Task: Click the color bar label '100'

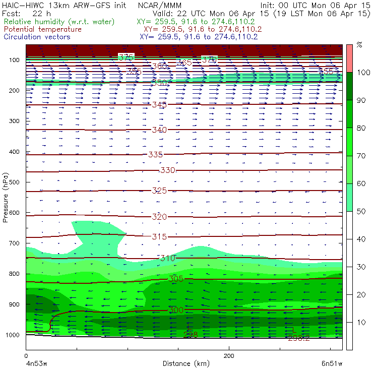Action: (363, 72)
